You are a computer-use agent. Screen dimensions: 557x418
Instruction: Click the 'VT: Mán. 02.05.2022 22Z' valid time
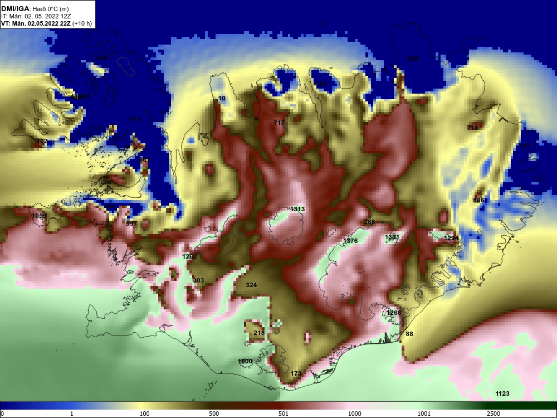click(x=36, y=23)
